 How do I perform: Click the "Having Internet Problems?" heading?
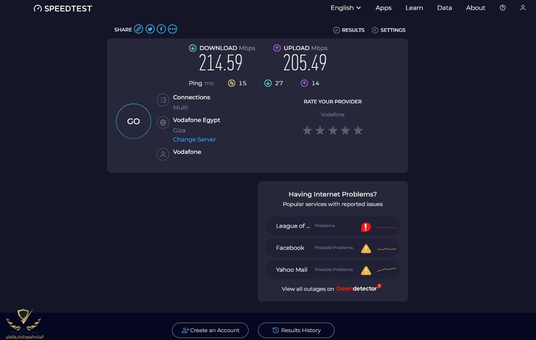point(333,194)
